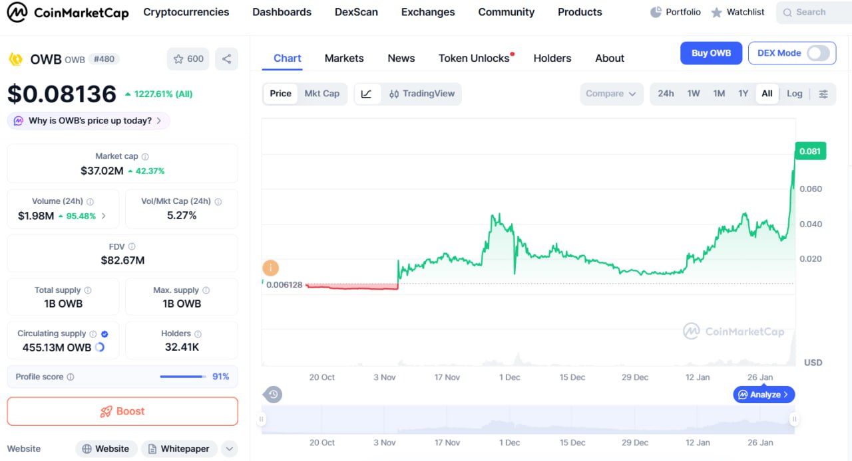Image resolution: width=852 pixels, height=461 pixels.
Task: Click the FDV info icon
Action: click(x=132, y=246)
